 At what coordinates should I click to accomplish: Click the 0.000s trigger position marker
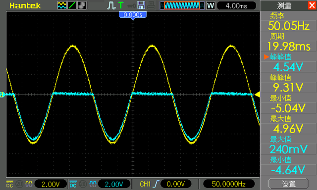click(x=133, y=15)
